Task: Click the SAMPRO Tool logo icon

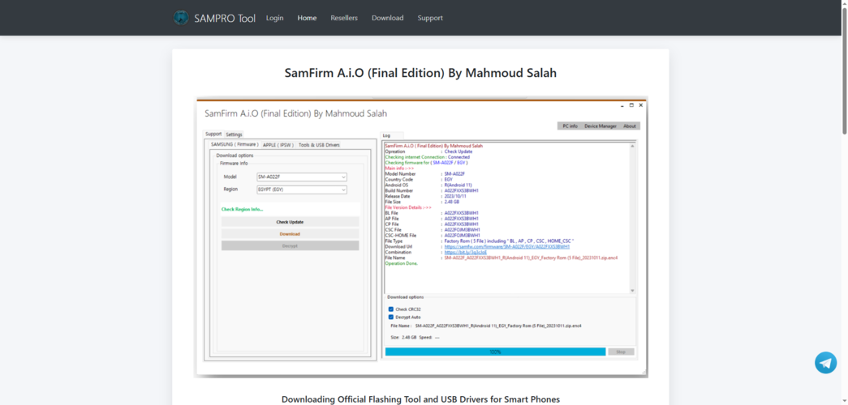Action: 181,18
